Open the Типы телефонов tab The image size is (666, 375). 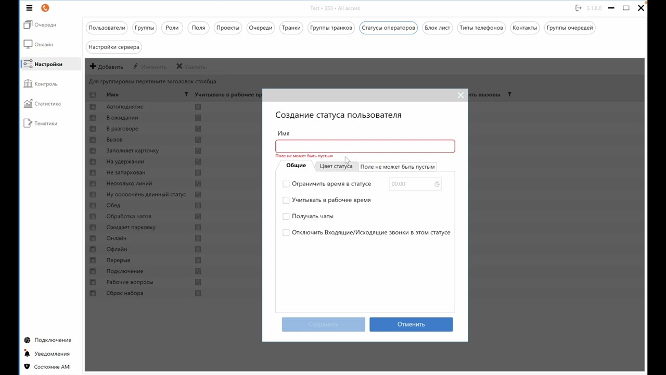[481, 28]
